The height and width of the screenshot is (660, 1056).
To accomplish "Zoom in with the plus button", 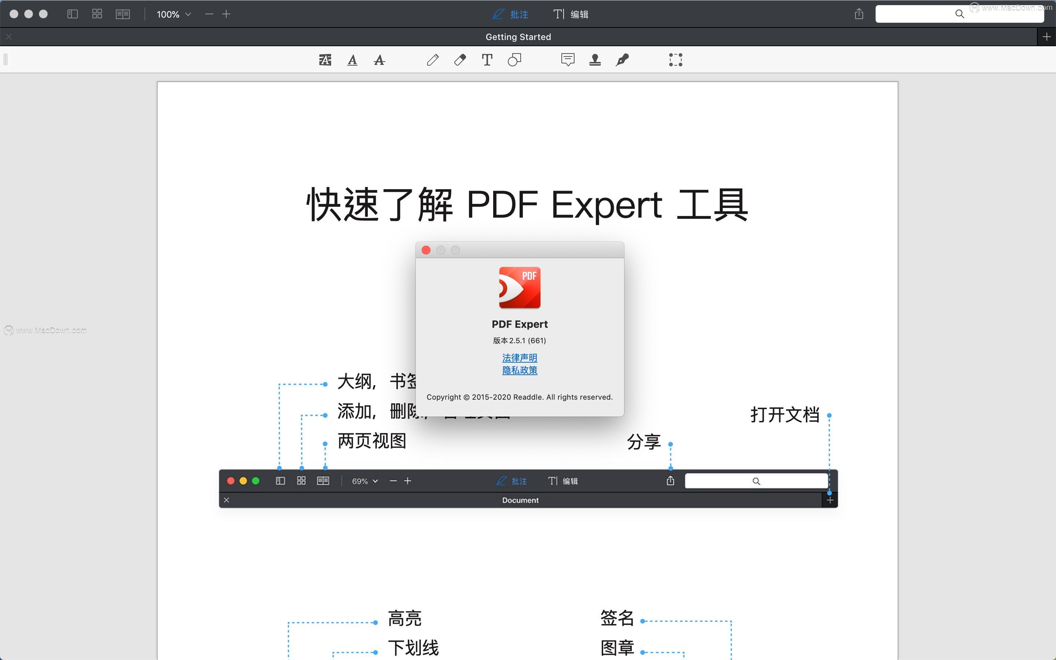I will (x=226, y=14).
